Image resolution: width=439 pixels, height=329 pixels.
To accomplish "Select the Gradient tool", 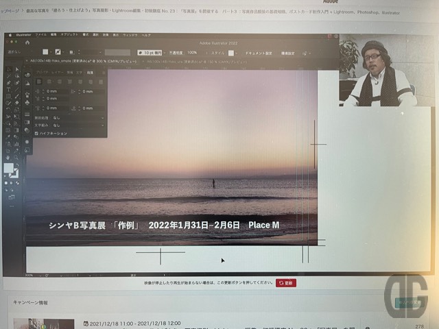I will pyautogui.click(x=16, y=130).
